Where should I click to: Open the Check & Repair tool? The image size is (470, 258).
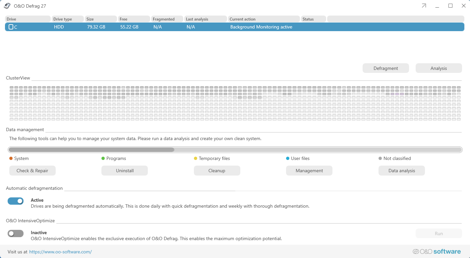32,171
